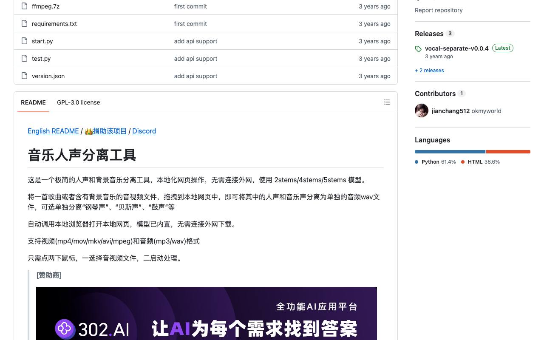Viewport: 544px width, 340px height.
Task: Switch to the README tab
Action: 33,102
